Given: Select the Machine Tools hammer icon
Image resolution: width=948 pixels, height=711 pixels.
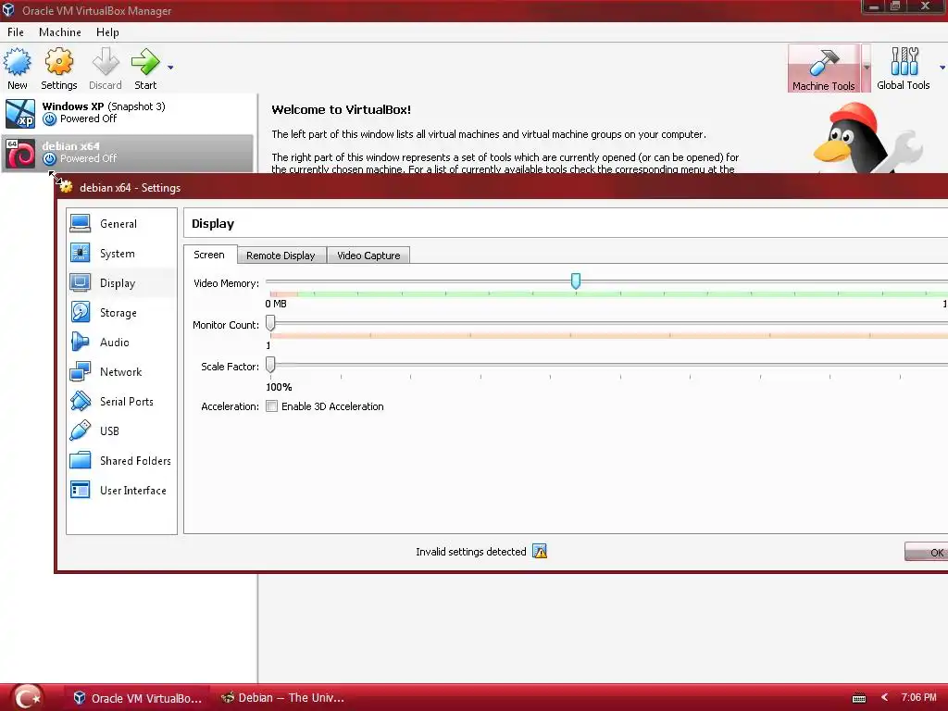Looking at the screenshot, I should [x=823, y=62].
